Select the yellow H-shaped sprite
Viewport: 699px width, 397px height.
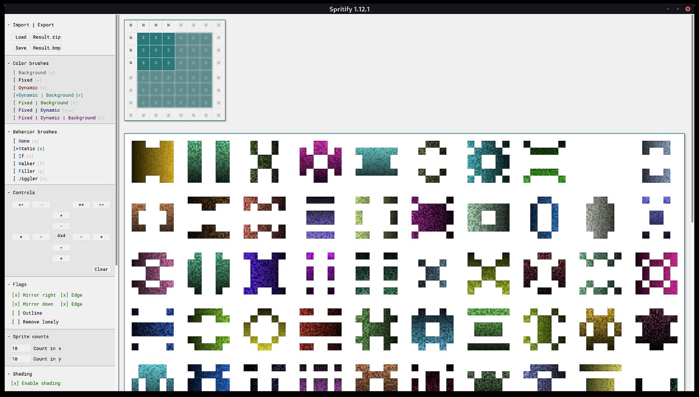tap(152, 162)
